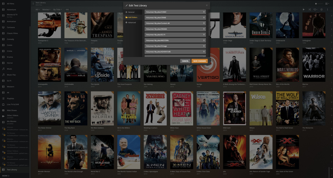Click the Wild Card movie title
Screen dimensions: 333x178
tap(227, 128)
